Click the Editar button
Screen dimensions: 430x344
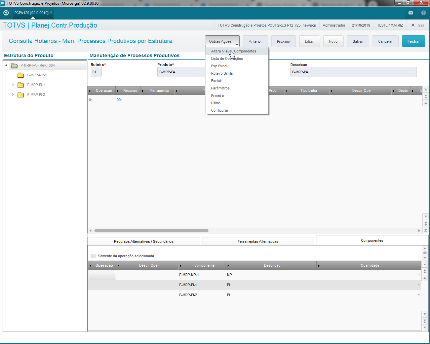point(309,41)
